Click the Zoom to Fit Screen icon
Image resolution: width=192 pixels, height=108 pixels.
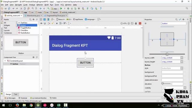coord(132,23)
